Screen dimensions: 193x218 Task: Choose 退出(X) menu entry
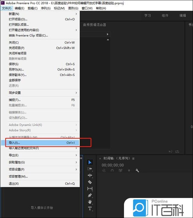[40, 184]
